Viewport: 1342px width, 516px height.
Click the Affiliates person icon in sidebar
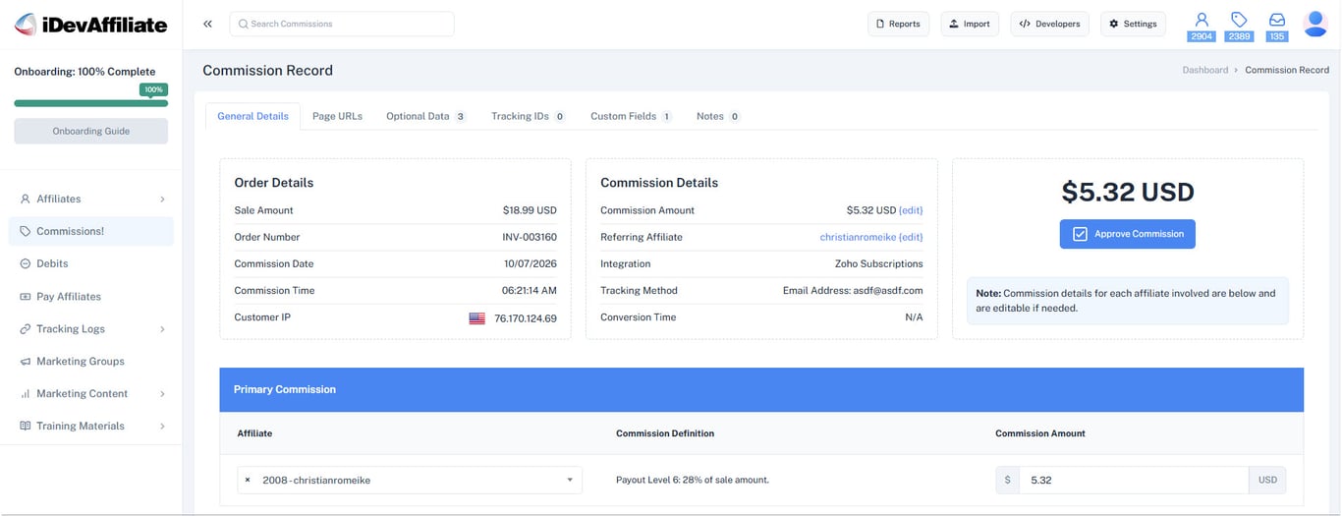26,199
